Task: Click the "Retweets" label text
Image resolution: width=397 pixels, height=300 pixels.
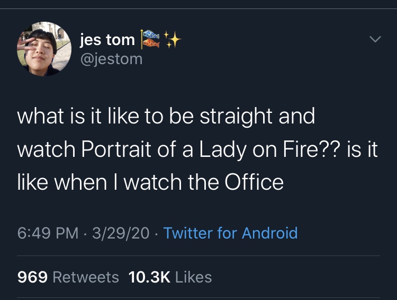Action: 86,277
